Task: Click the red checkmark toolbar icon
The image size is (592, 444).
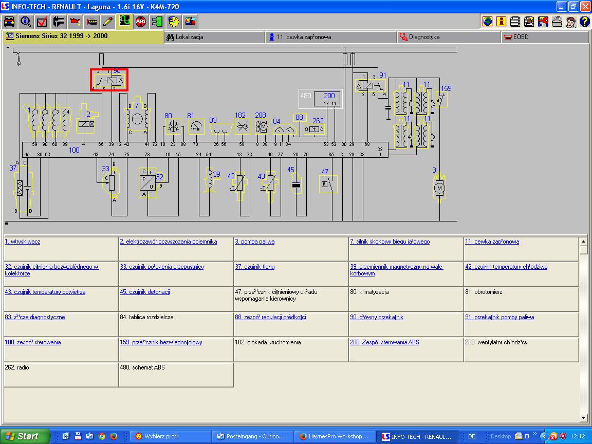Action: pyautogui.click(x=42, y=22)
